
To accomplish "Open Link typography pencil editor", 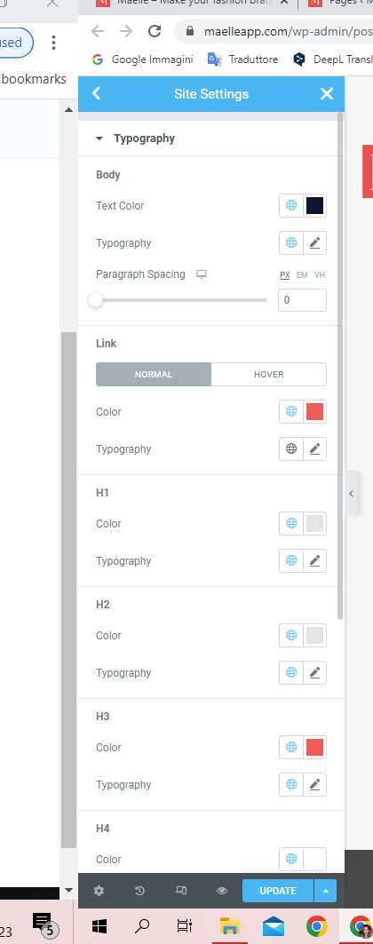I will pyautogui.click(x=314, y=449).
